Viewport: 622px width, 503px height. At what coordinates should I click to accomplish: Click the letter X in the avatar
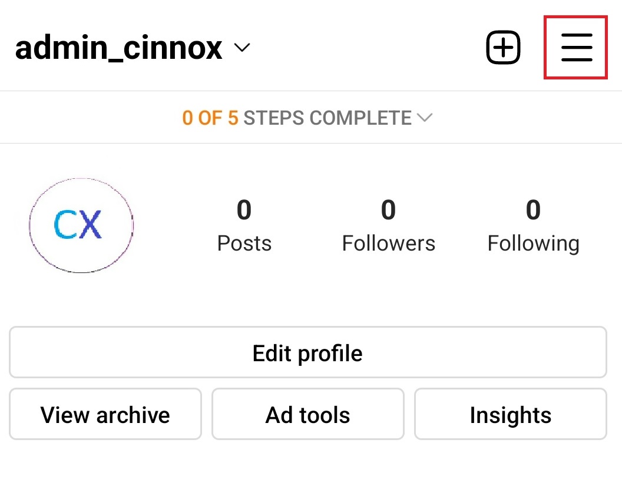(91, 224)
